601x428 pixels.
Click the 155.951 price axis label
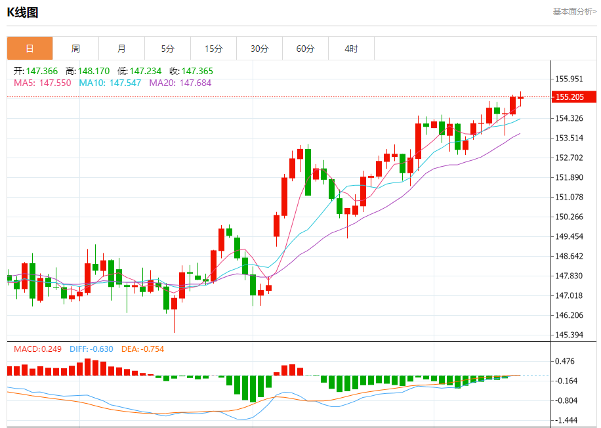click(x=570, y=79)
